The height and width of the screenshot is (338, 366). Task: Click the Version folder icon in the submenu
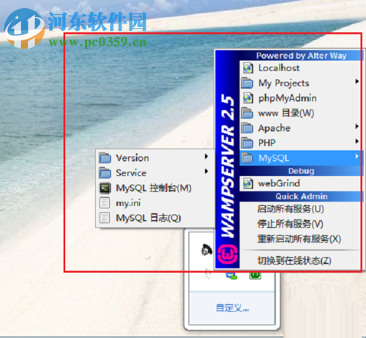pyautogui.click(x=105, y=158)
